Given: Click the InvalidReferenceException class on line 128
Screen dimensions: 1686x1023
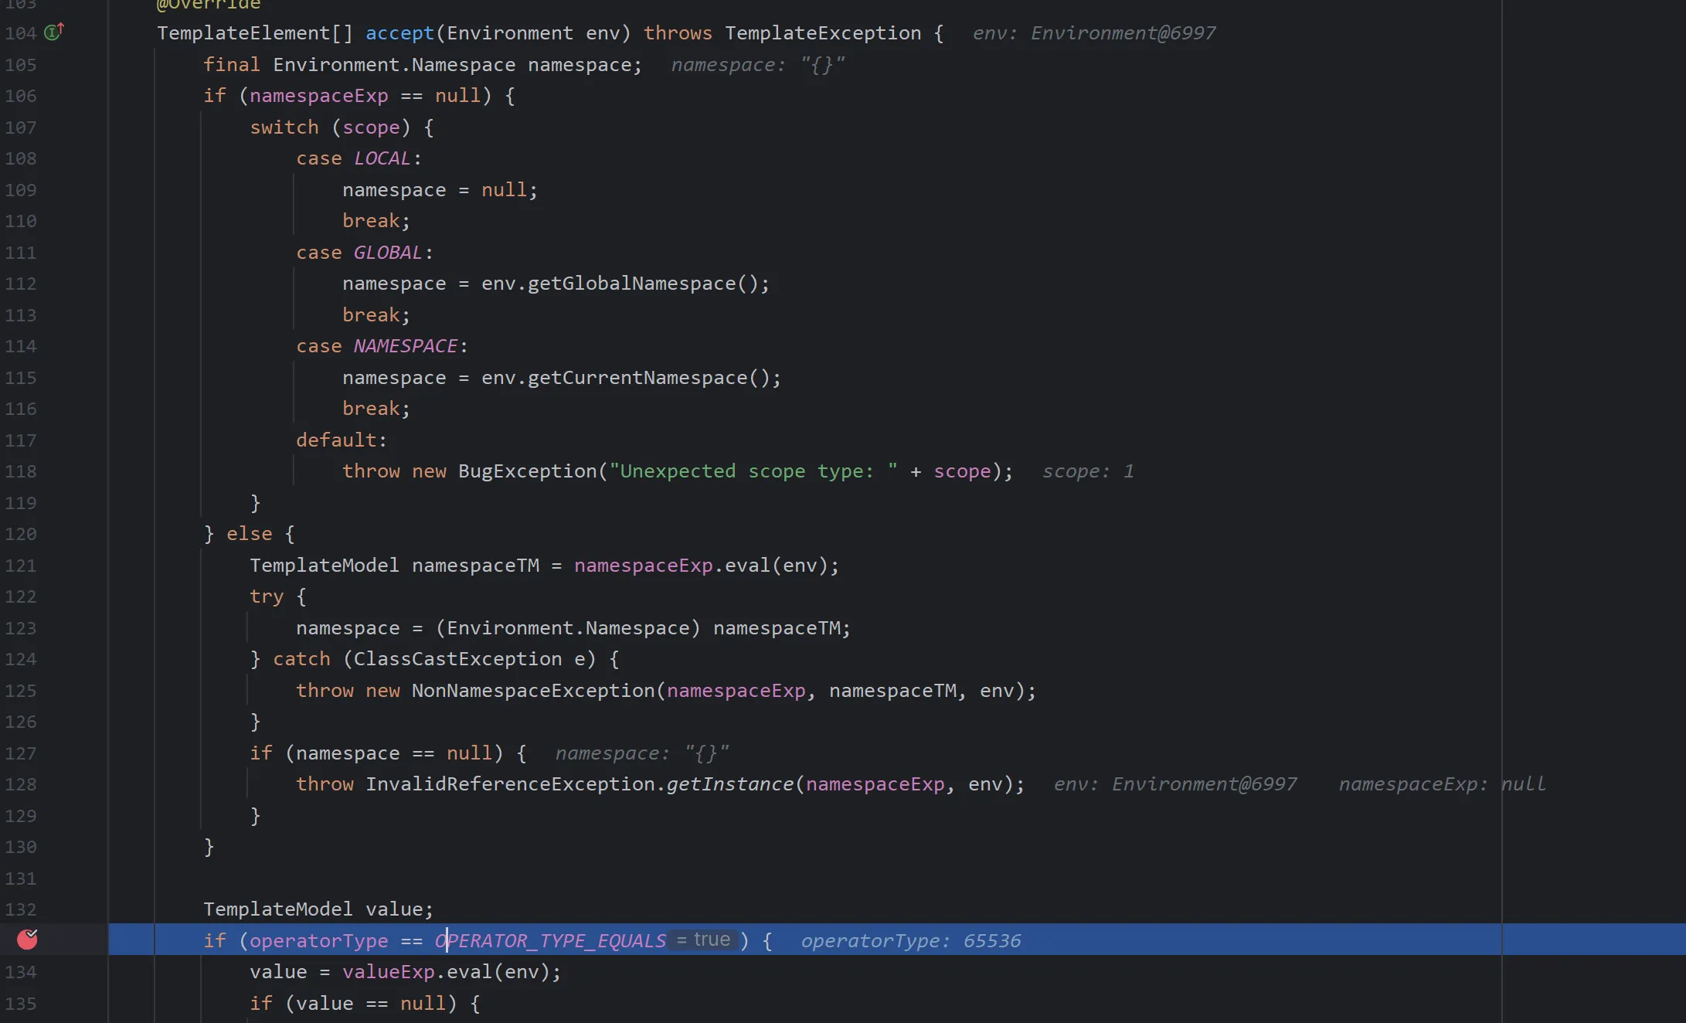Looking at the screenshot, I should tap(510, 784).
